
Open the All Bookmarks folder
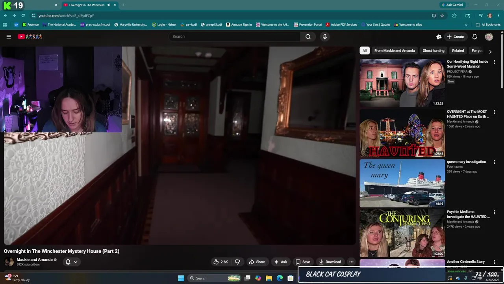[x=488, y=24]
